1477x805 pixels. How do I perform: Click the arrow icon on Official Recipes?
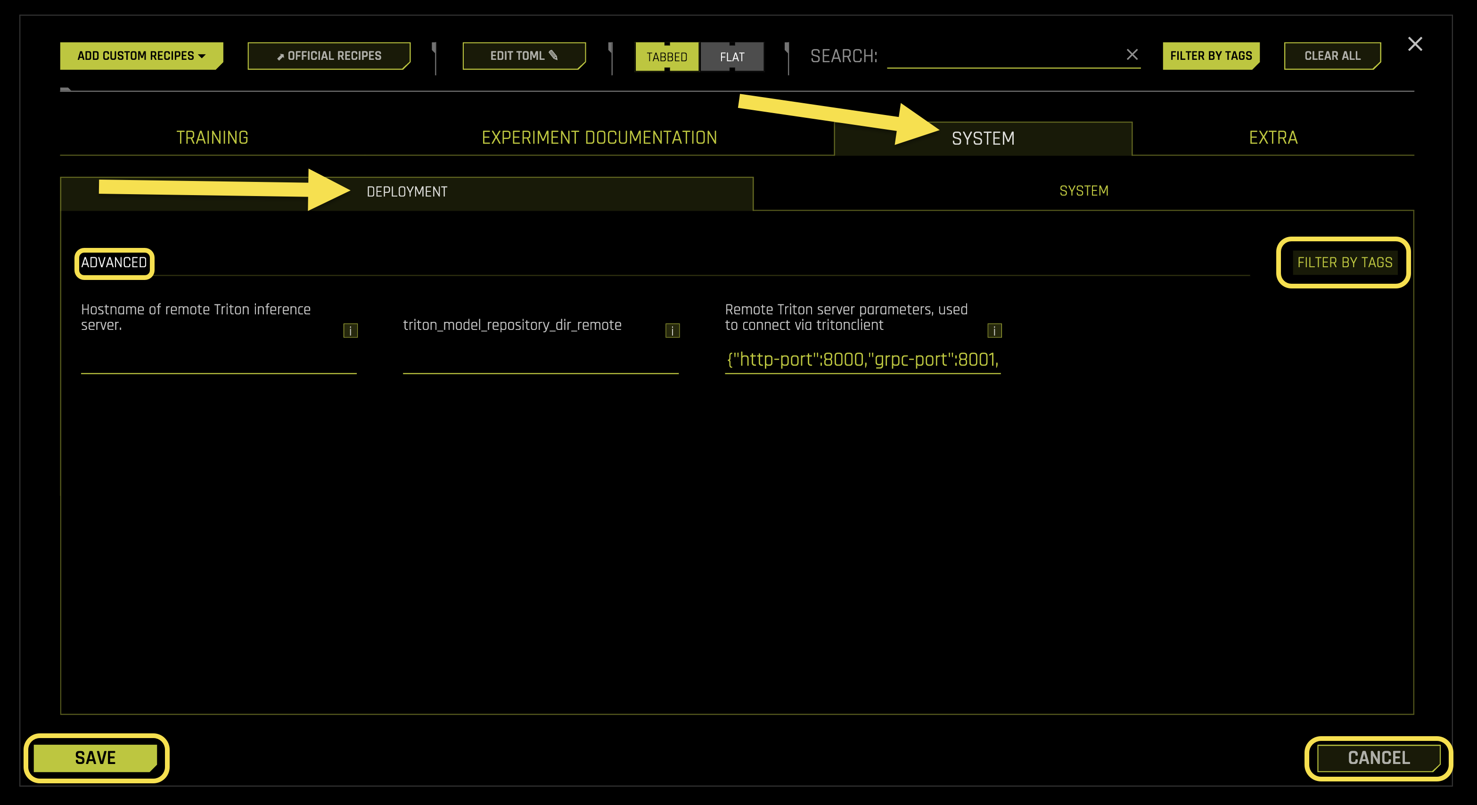coord(280,56)
